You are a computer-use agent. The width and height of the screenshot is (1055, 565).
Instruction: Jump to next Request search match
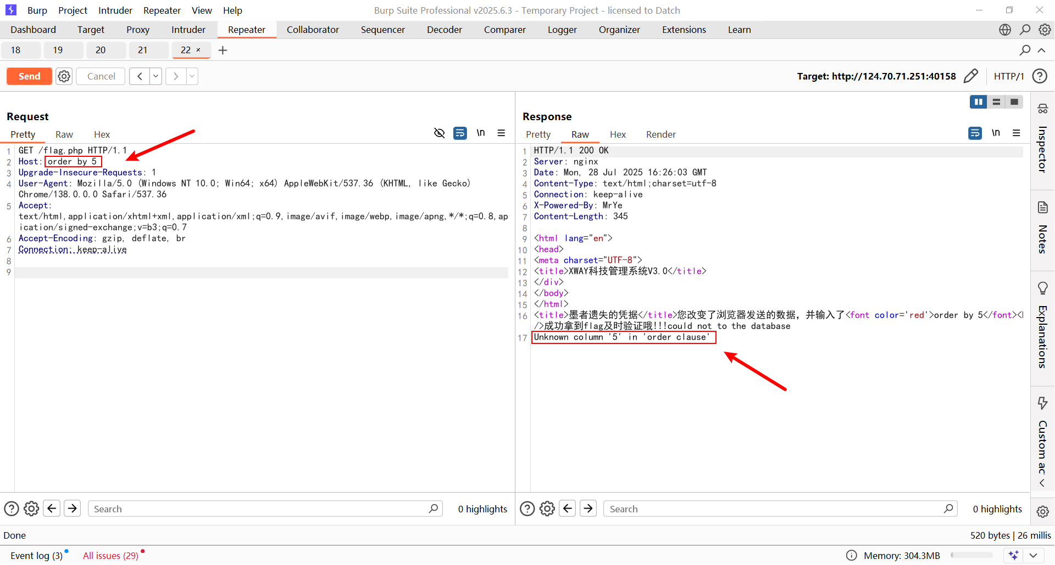[x=72, y=508]
